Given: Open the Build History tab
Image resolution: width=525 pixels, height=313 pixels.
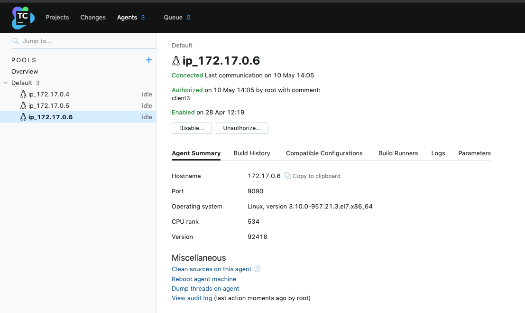Looking at the screenshot, I should [x=252, y=153].
